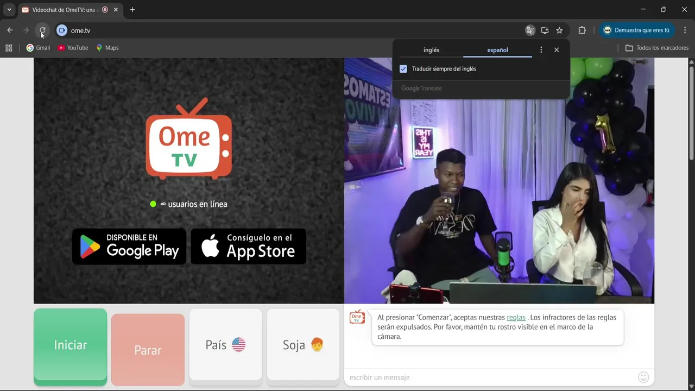Open the Maps bookmark
The image size is (695, 391).
pos(108,48)
